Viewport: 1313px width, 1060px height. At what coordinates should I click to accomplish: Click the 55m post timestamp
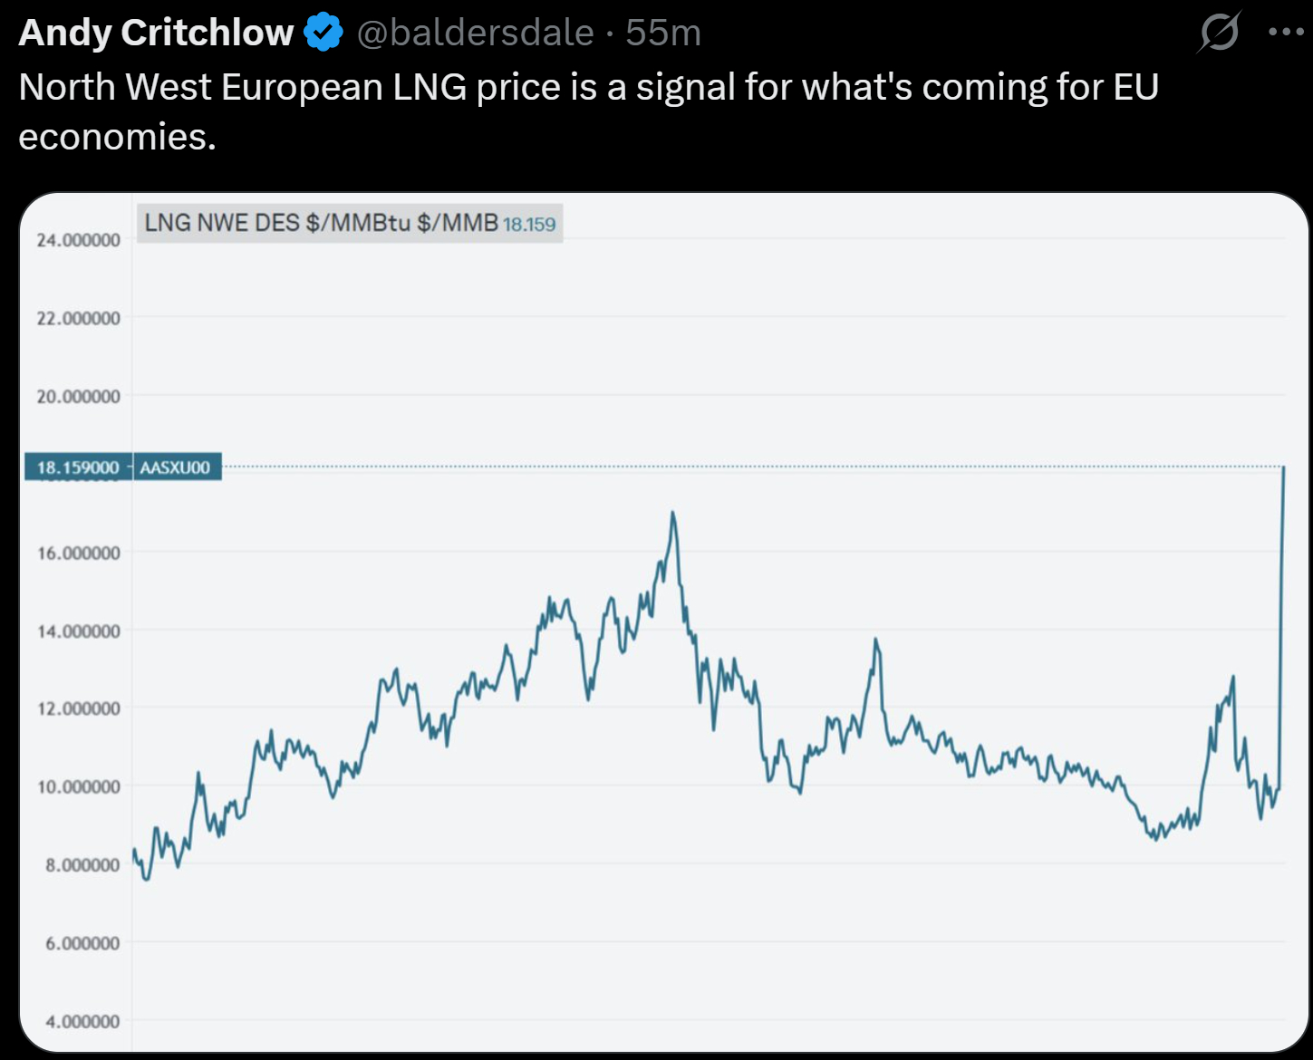point(663,33)
